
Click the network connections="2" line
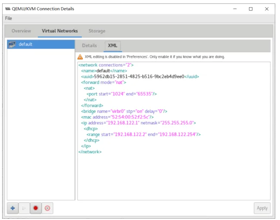(x=106, y=65)
